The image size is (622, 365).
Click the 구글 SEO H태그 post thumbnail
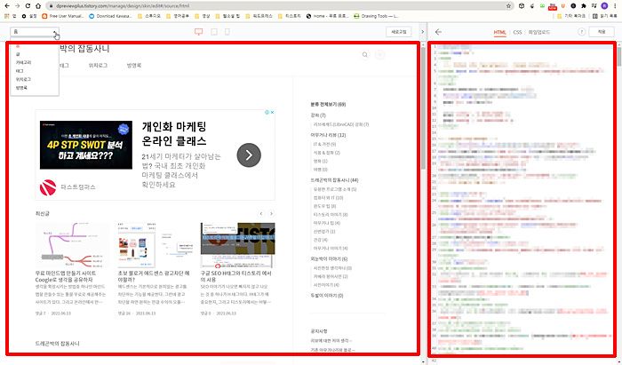237,245
